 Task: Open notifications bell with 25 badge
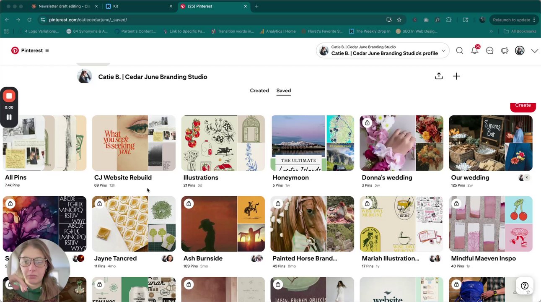pos(475,50)
